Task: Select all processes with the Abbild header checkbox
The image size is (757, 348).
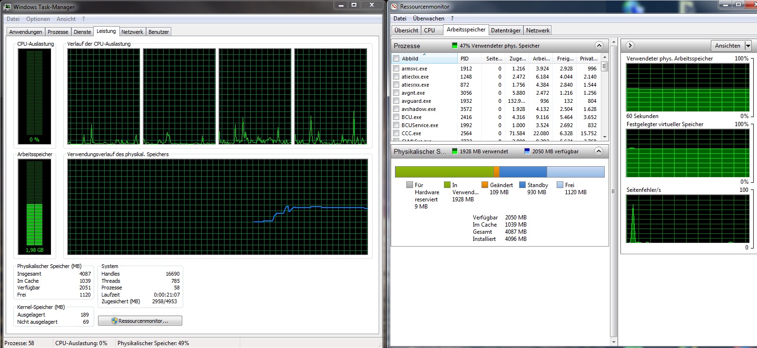Action: [396, 59]
